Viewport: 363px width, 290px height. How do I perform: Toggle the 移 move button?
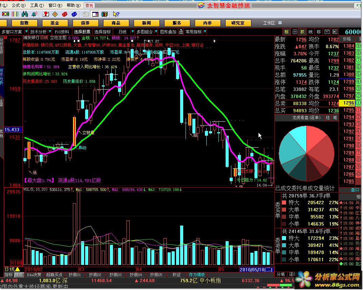(319, 32)
